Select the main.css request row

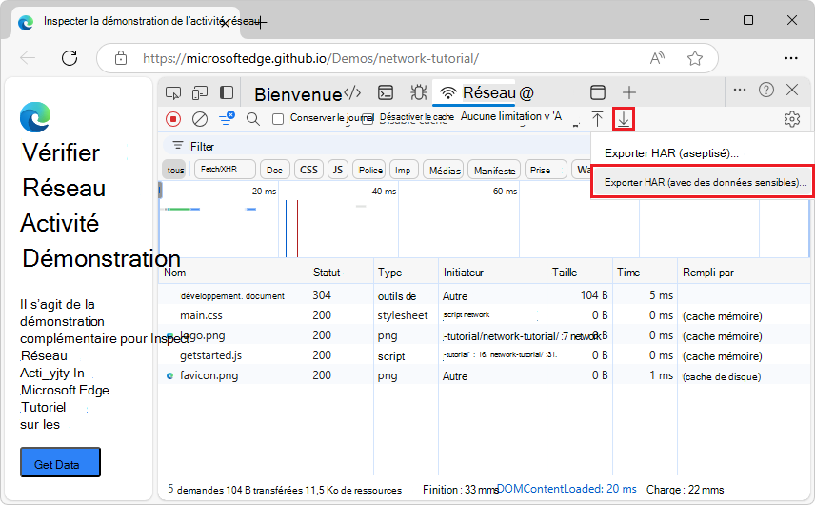pos(484,315)
